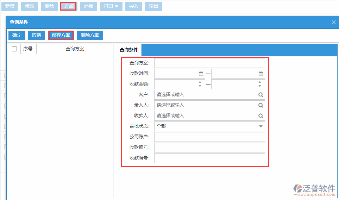Focus the 公司账户 input field

pyautogui.click(x=209, y=137)
